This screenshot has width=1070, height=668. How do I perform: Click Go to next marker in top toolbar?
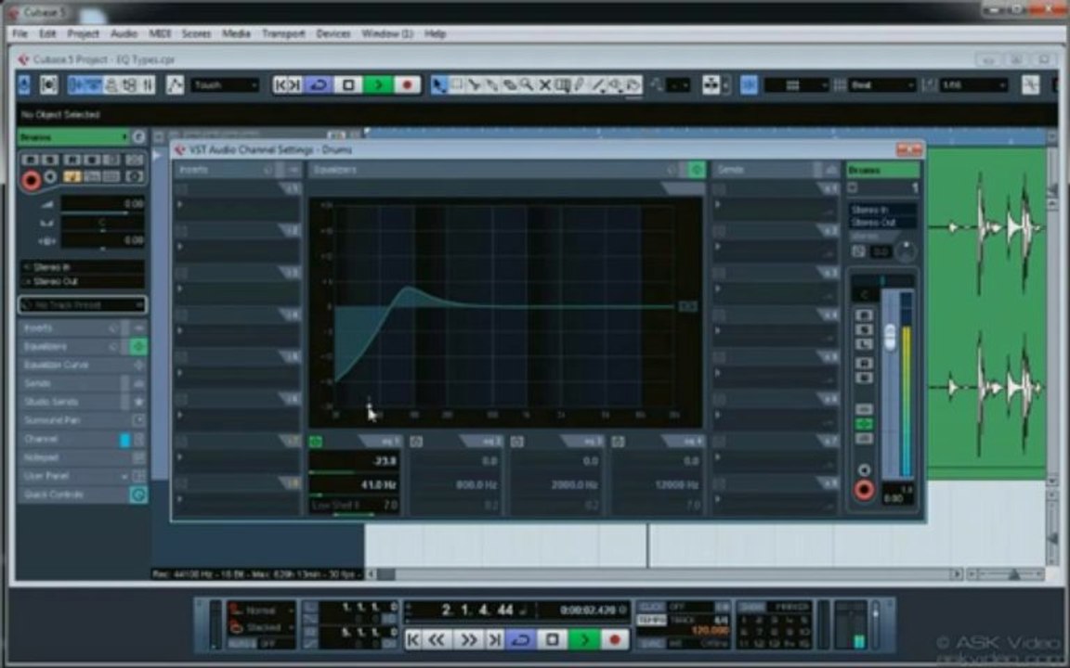click(294, 84)
